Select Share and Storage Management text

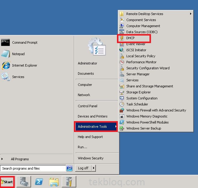click(150, 86)
